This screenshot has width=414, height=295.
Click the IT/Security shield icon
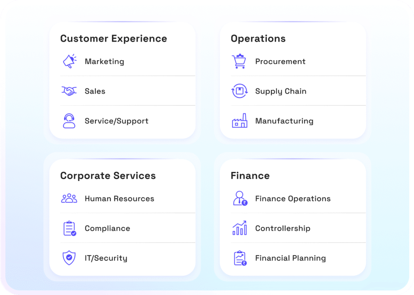click(x=69, y=258)
